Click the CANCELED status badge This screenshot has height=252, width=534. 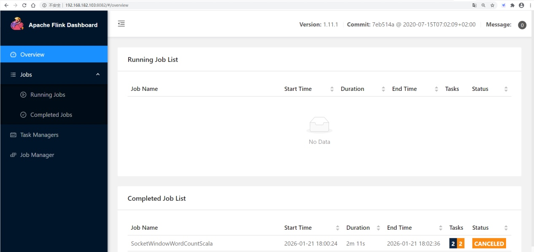pos(489,244)
